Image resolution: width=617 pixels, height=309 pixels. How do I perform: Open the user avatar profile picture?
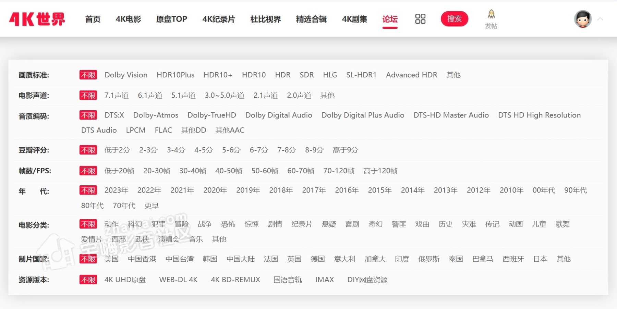pos(583,19)
